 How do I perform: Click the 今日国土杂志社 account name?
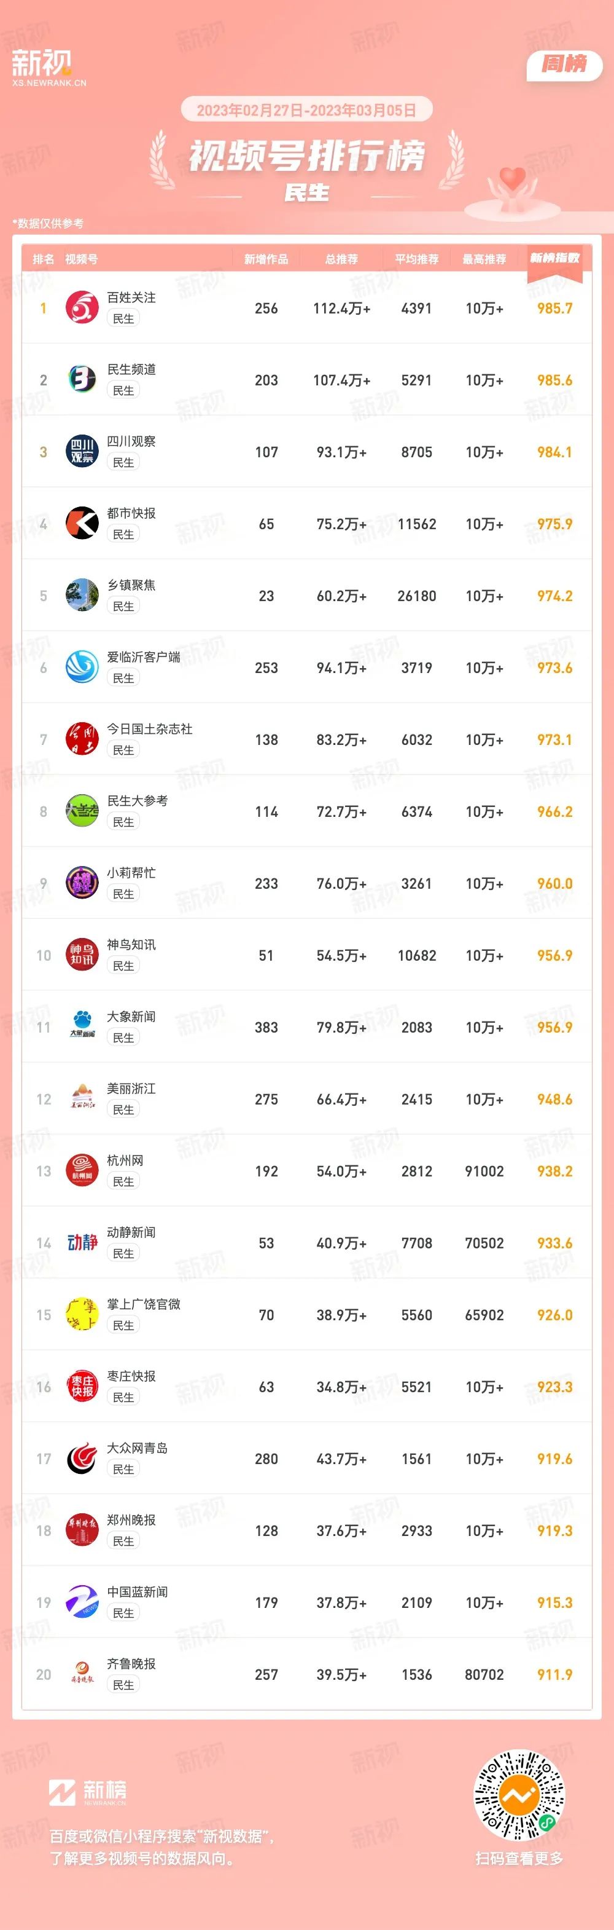pos(150,729)
